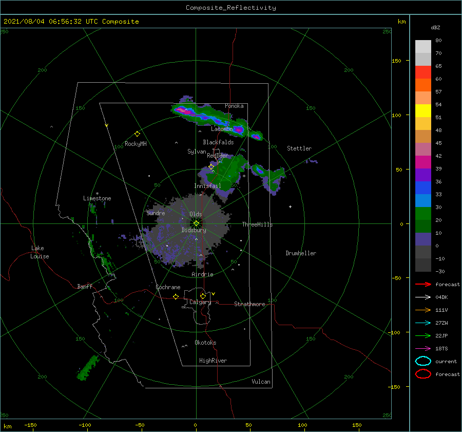Click the Drumheller town label
Image resolution: width=462 pixels, height=432 pixels.
coord(301,253)
